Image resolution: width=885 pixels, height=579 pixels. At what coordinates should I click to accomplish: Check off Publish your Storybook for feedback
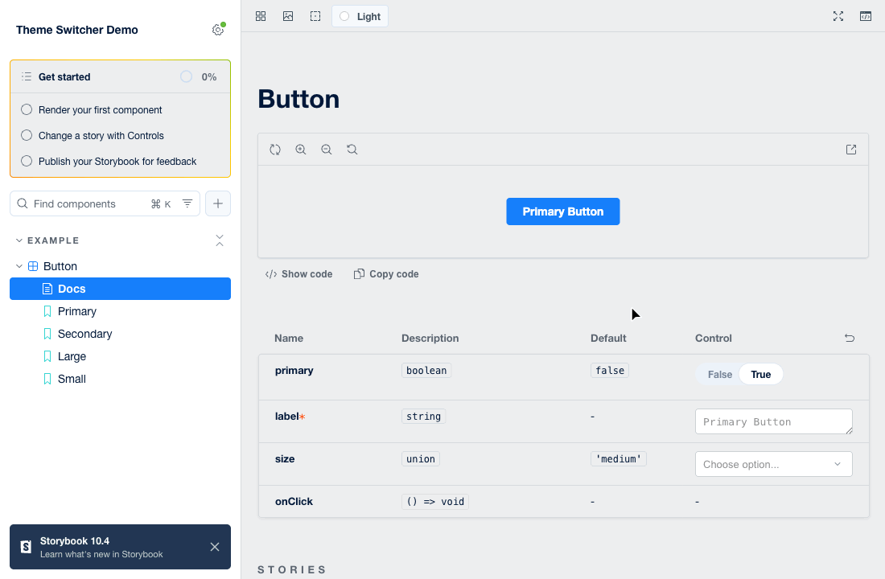point(27,161)
